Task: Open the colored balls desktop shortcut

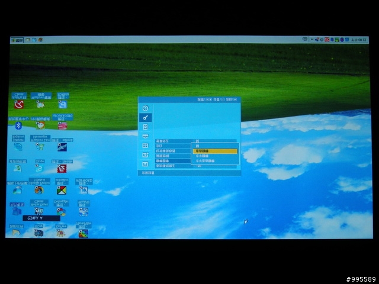Action: (x=62, y=212)
